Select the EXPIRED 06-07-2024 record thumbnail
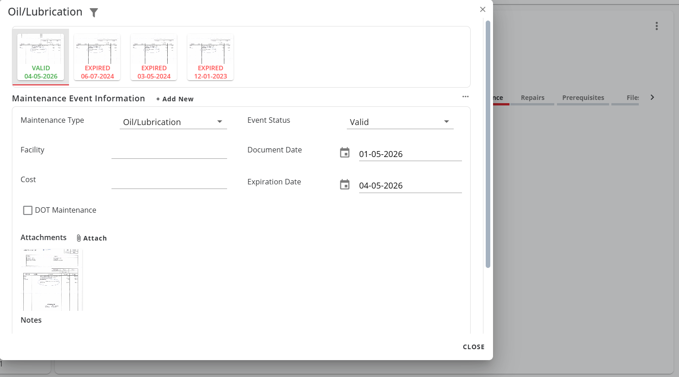Viewport: 679px width, 377px height. (97, 57)
